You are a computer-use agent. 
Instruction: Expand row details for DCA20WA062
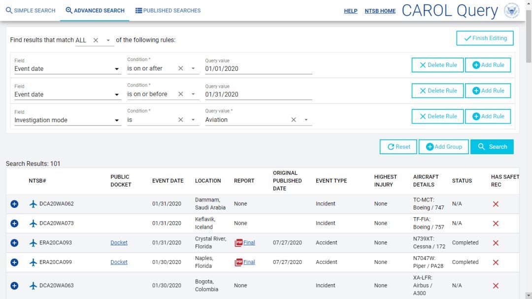(14, 204)
